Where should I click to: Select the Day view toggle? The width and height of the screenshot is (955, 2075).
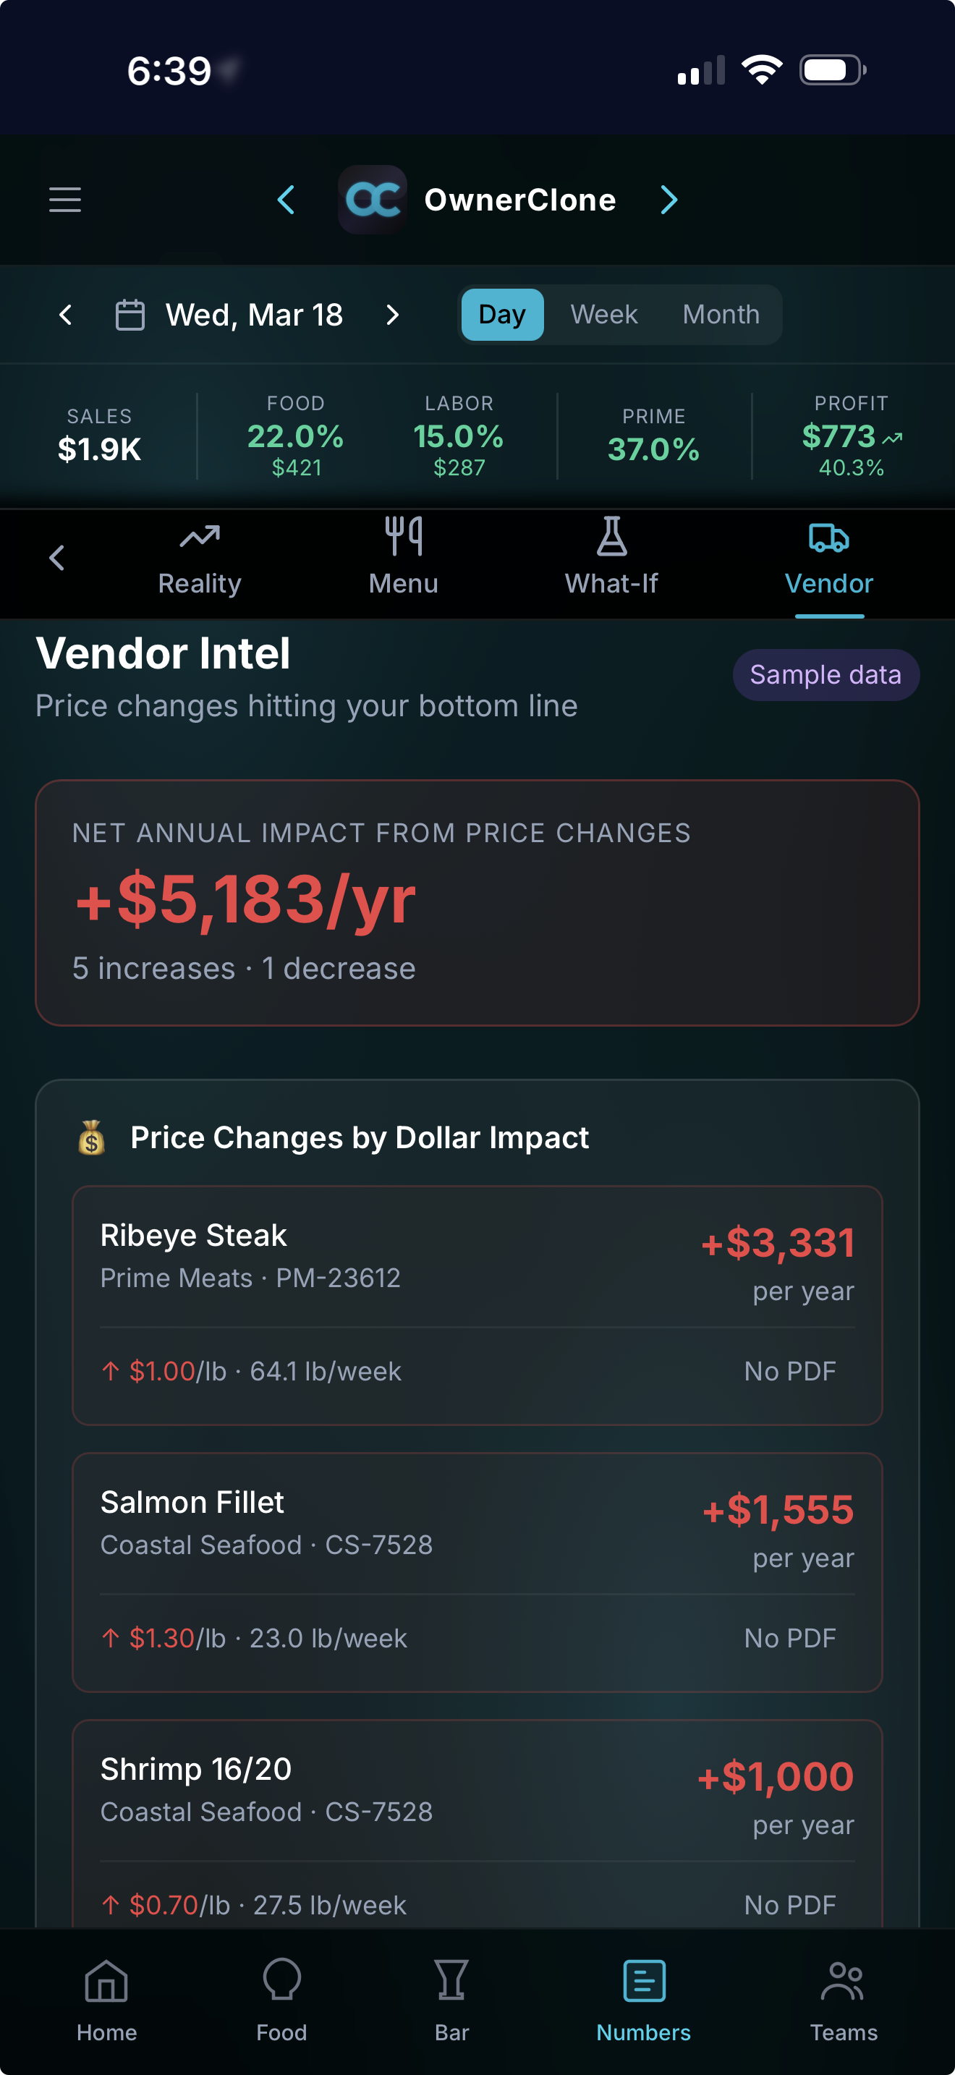pos(501,315)
